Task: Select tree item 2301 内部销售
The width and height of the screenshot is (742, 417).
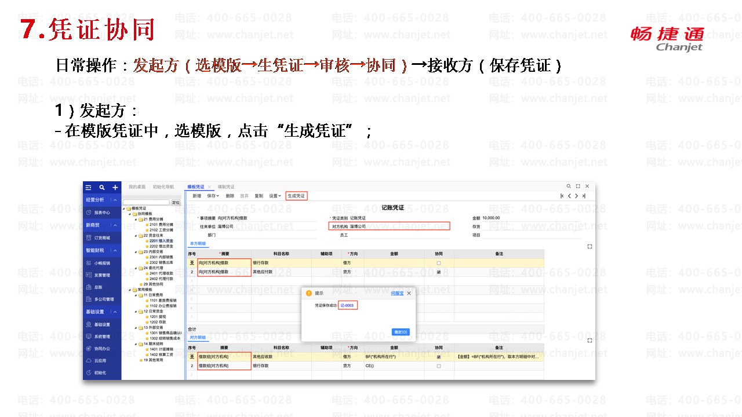Action: [x=161, y=257]
